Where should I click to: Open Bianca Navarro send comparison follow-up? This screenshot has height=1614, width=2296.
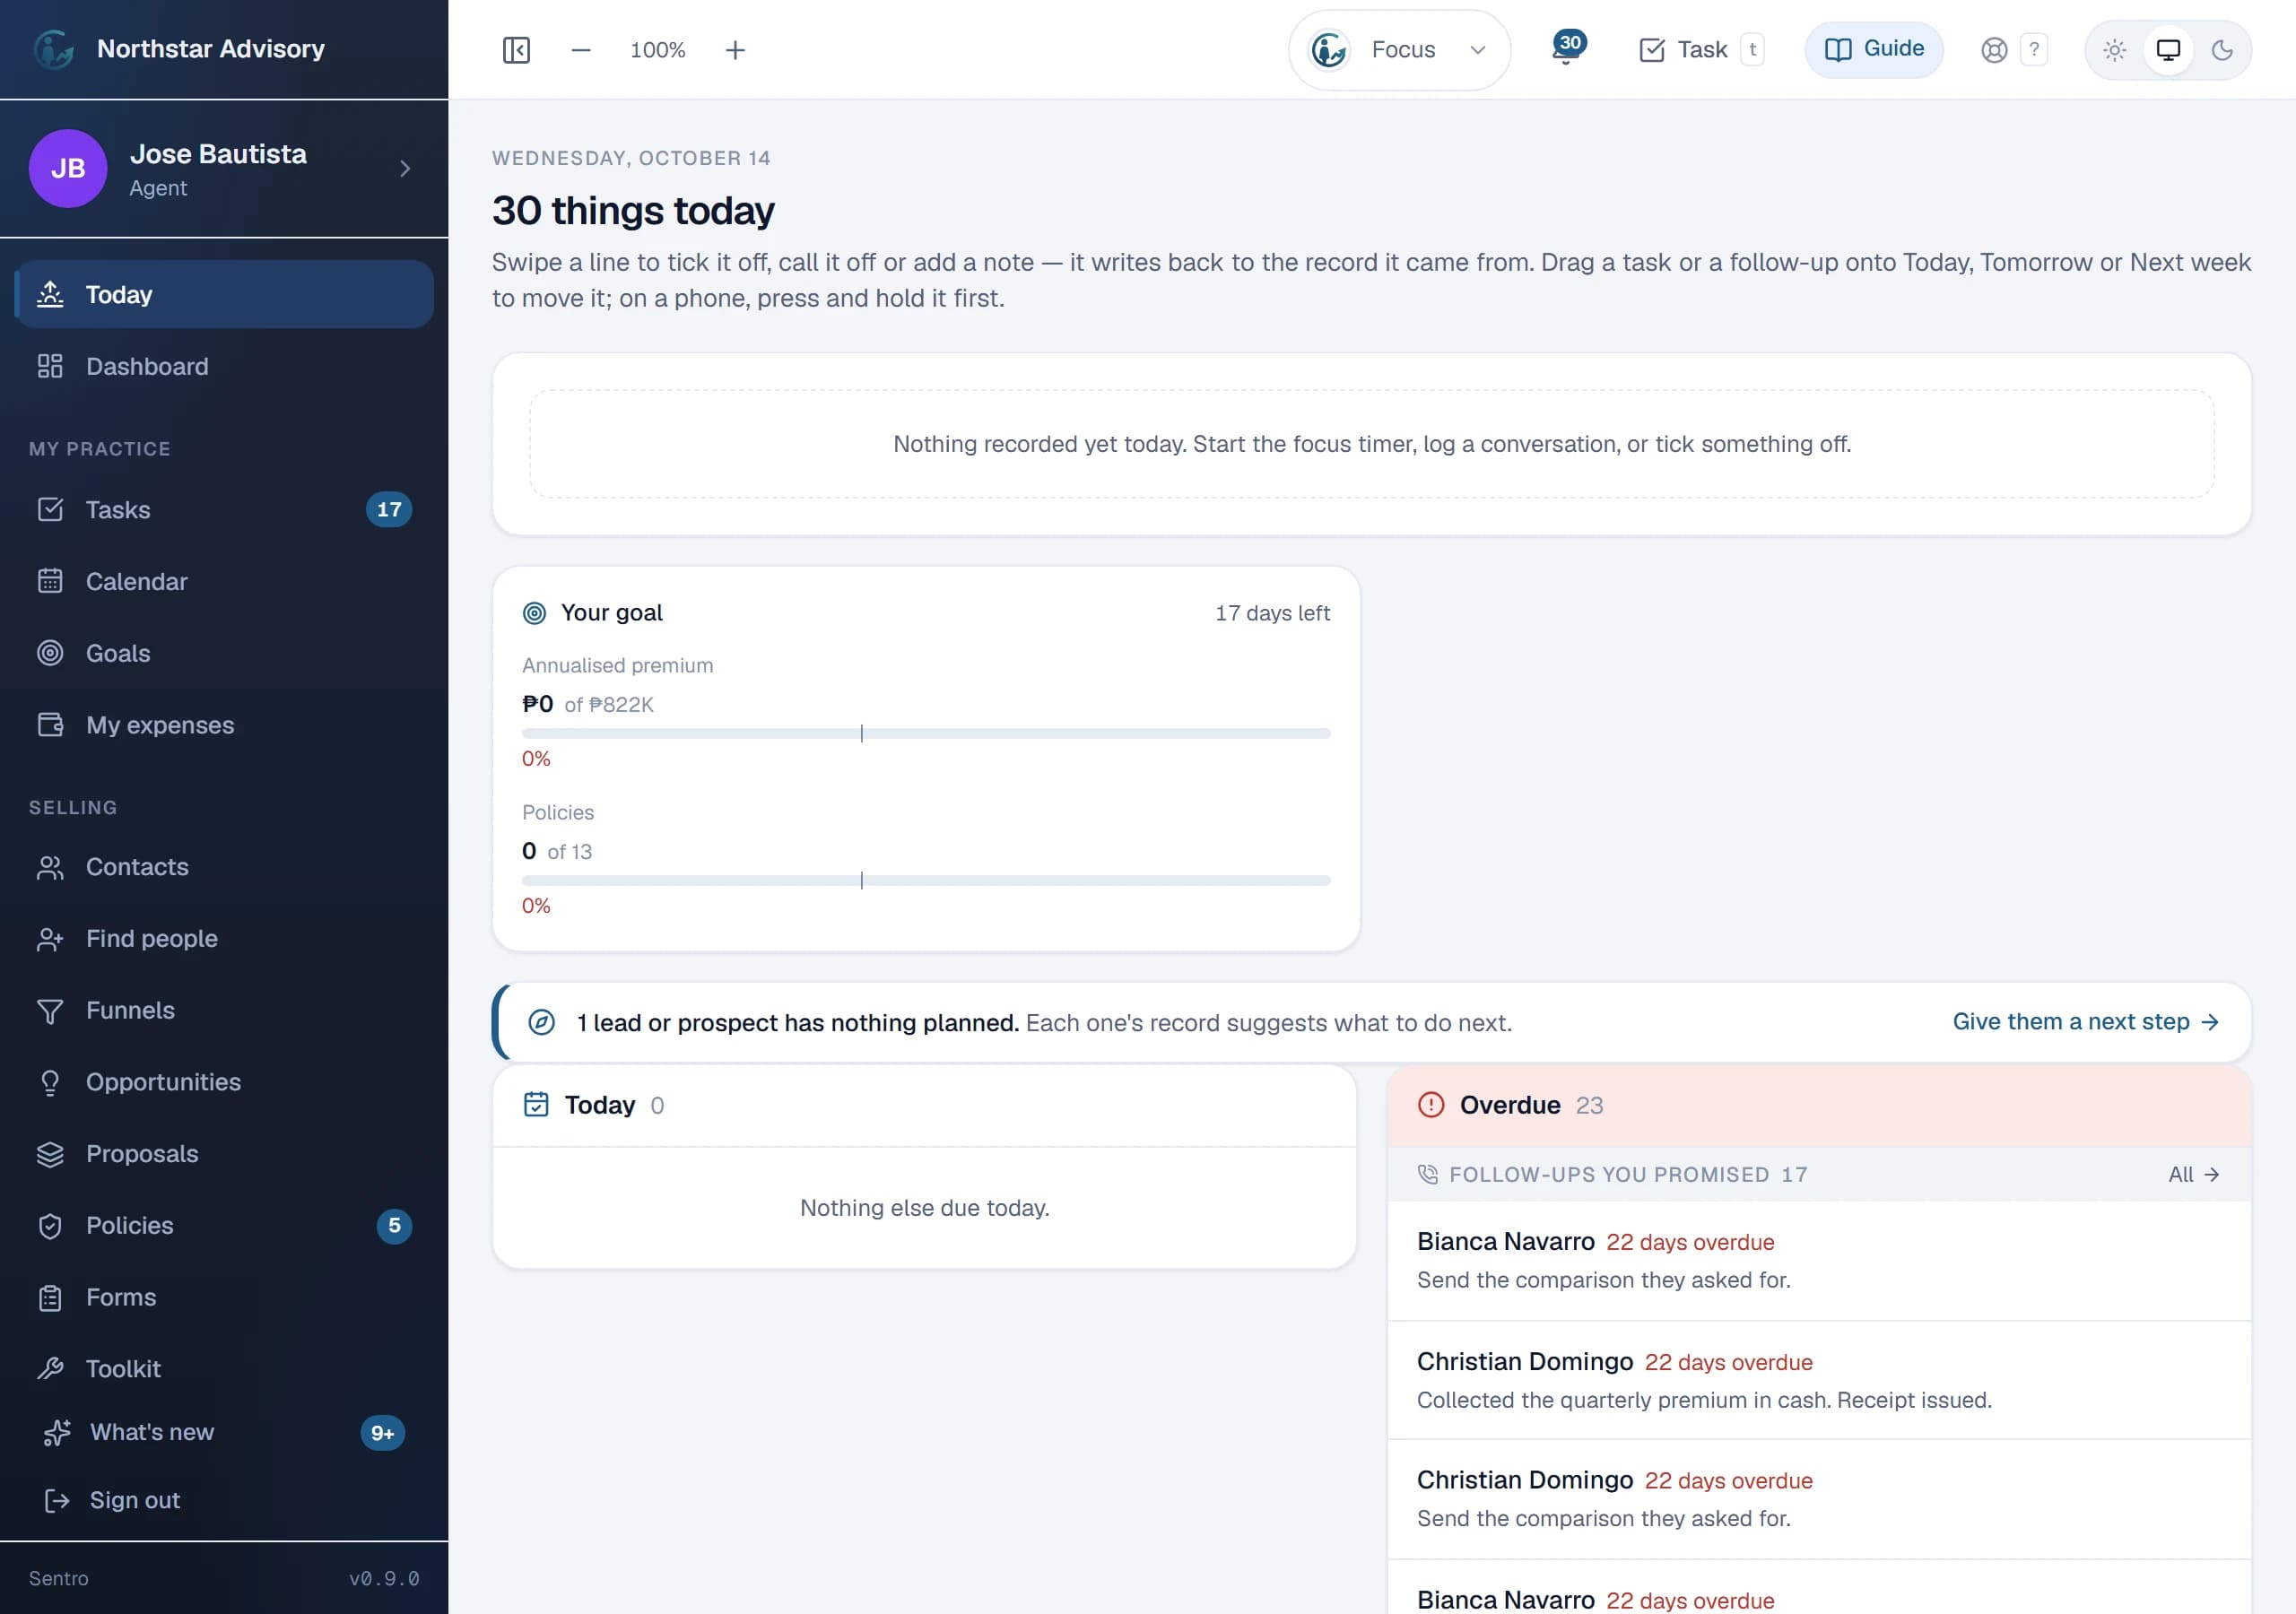click(x=1819, y=1261)
